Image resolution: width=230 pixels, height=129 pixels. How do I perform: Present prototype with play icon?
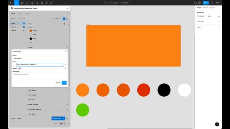coord(212,3)
